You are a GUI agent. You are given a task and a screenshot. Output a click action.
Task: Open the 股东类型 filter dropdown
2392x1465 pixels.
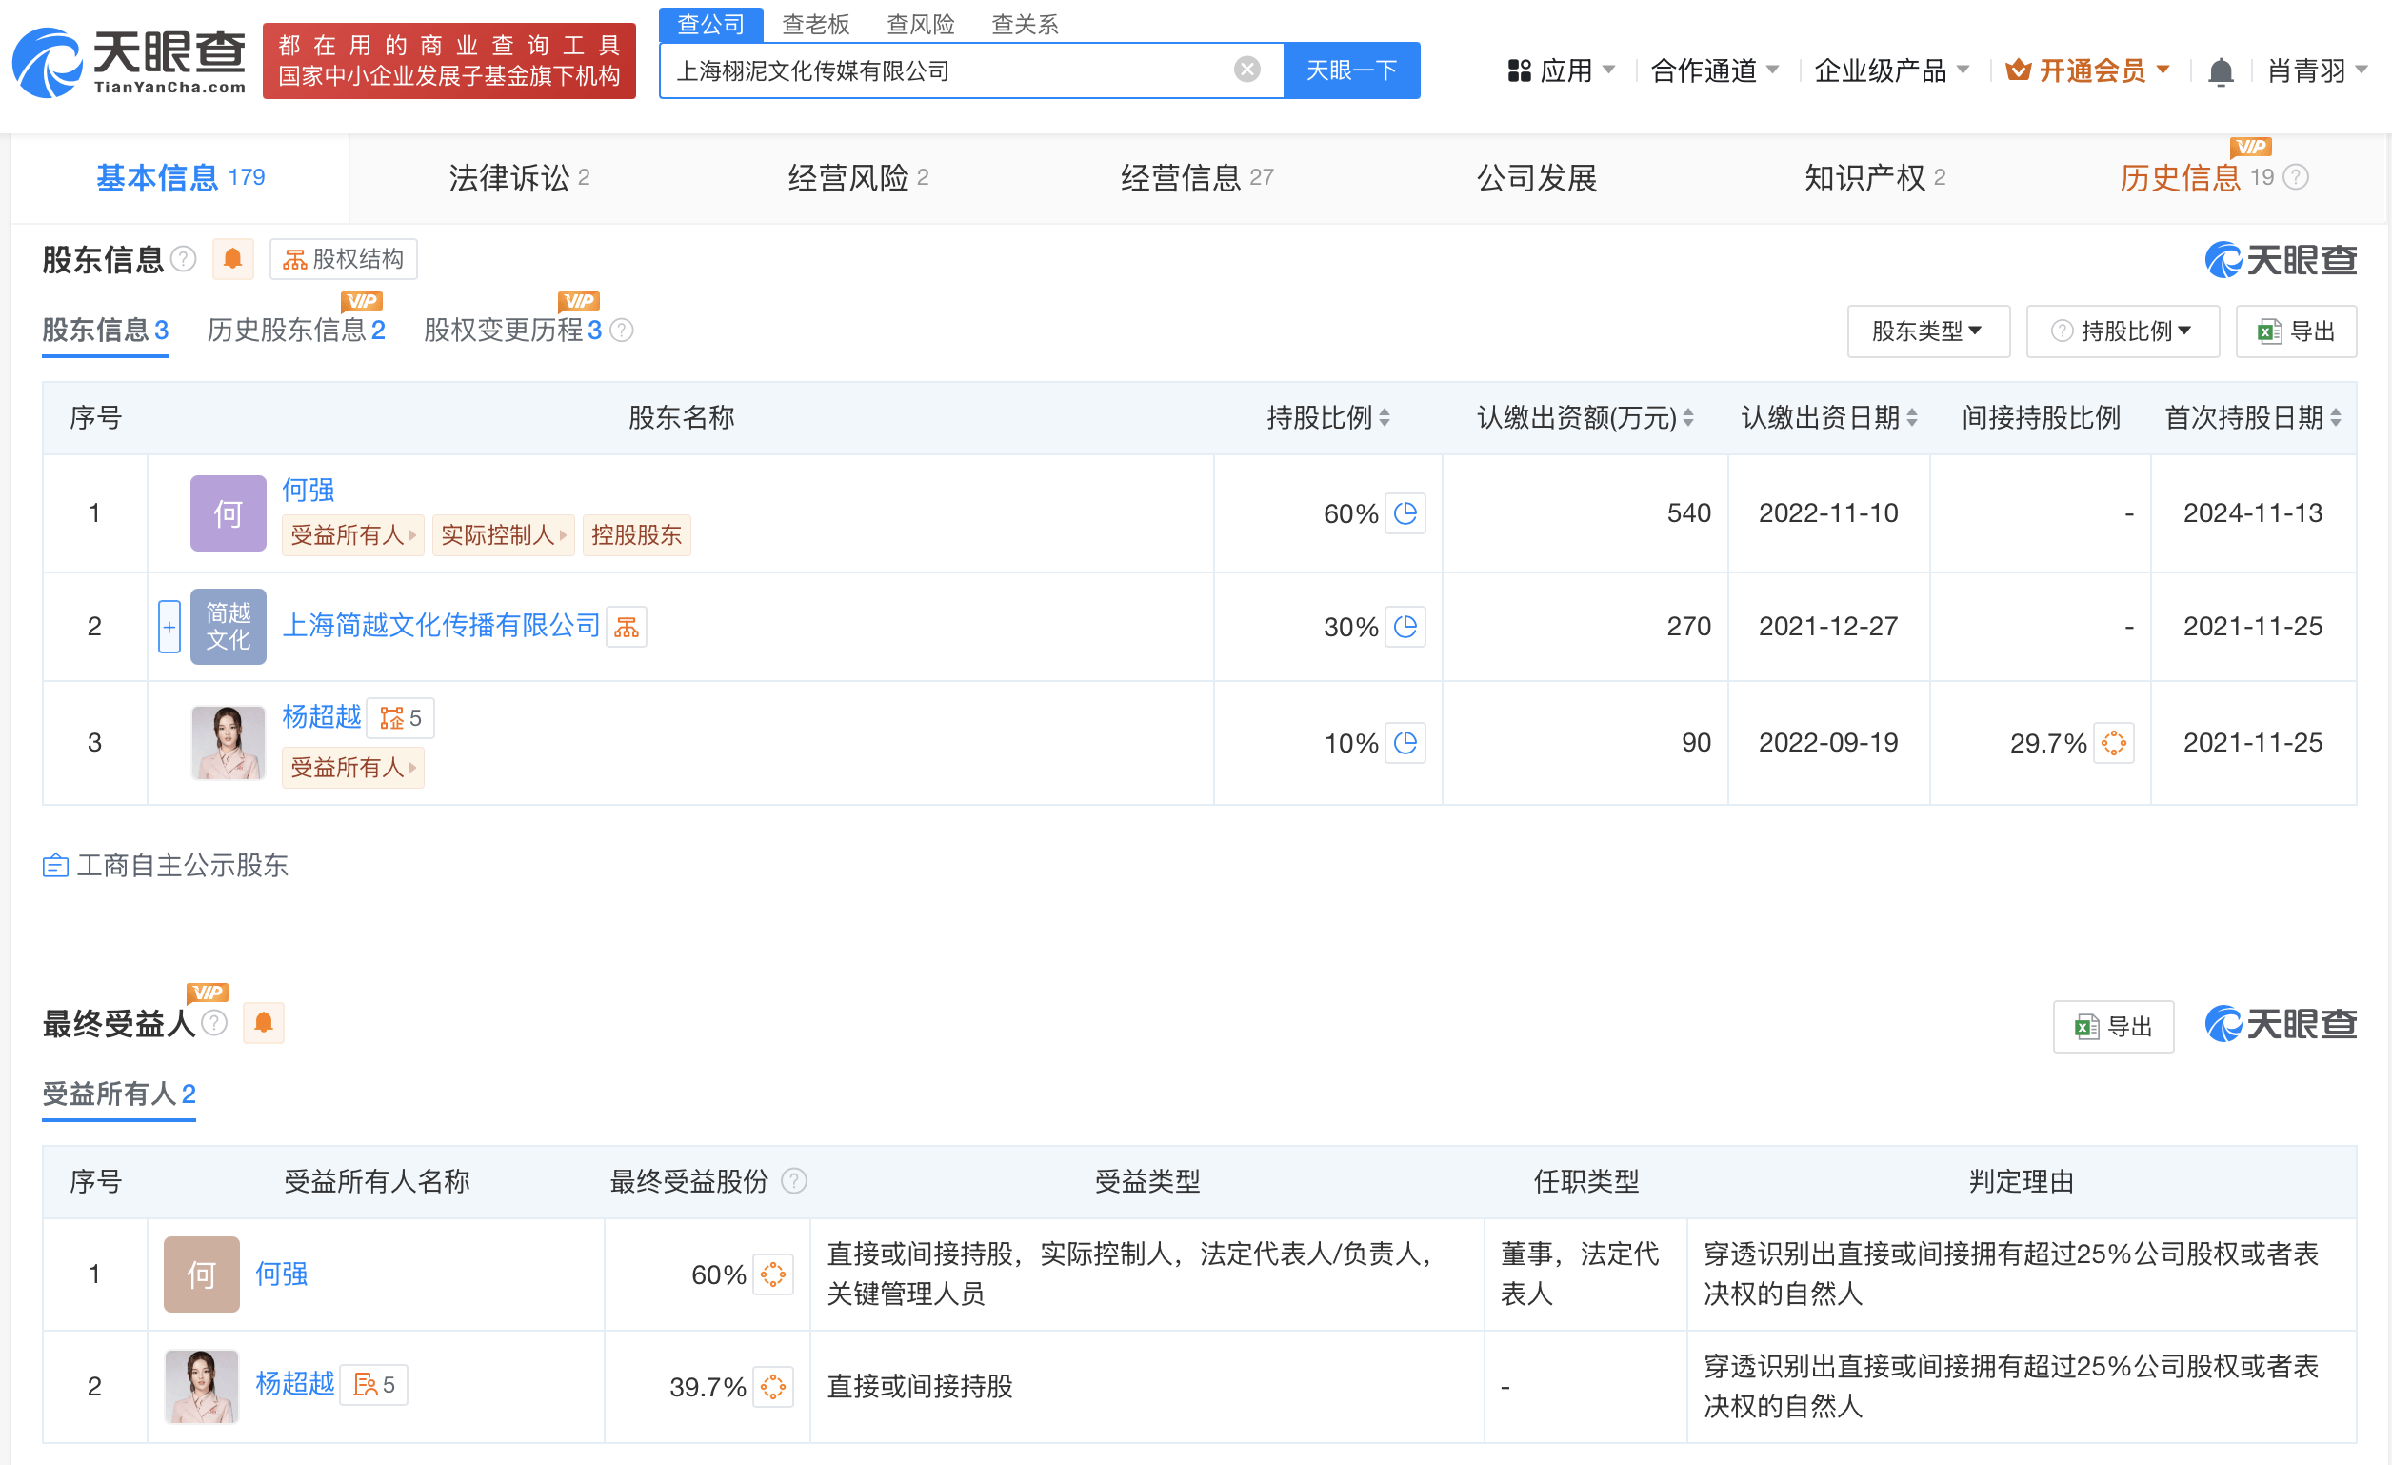click(x=1928, y=332)
